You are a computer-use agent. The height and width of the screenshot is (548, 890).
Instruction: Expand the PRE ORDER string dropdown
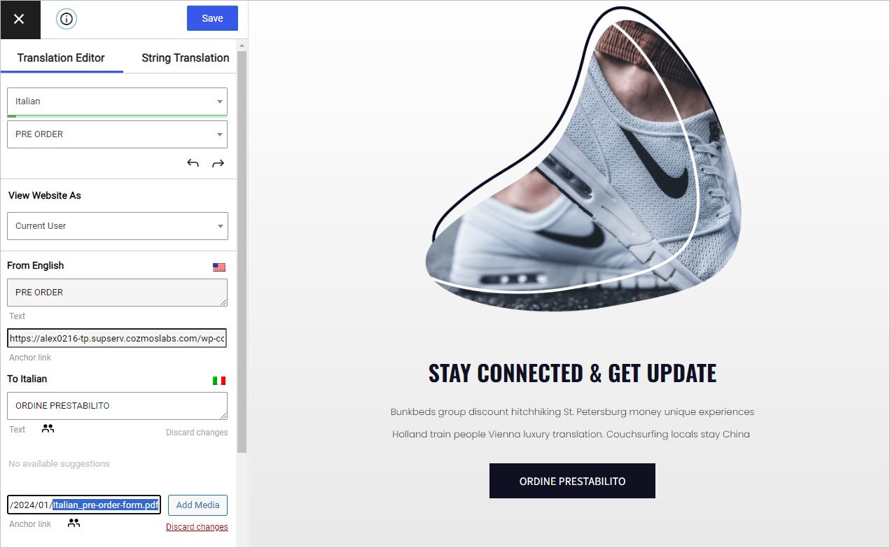coord(117,134)
